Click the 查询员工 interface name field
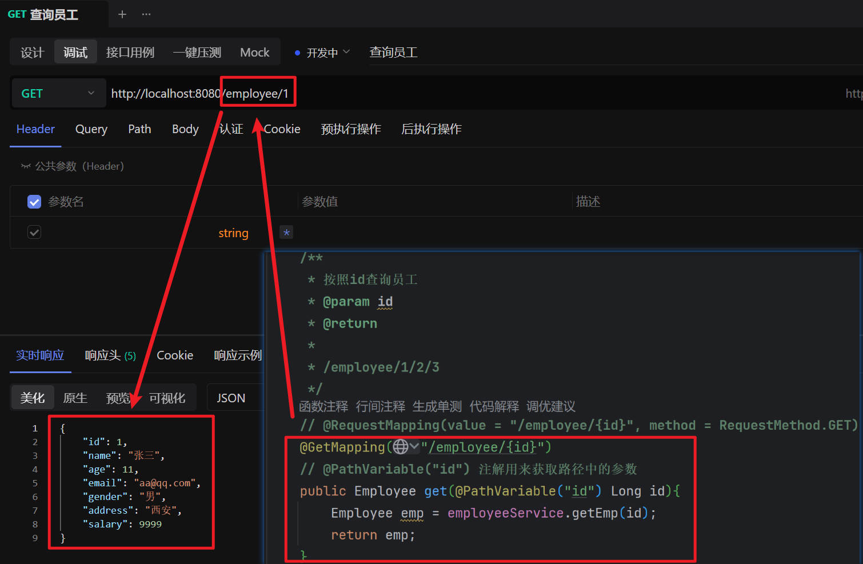Image resolution: width=863 pixels, height=564 pixels. click(615, 53)
